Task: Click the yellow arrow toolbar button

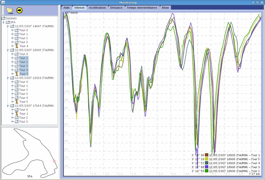Action: (x=19, y=10)
